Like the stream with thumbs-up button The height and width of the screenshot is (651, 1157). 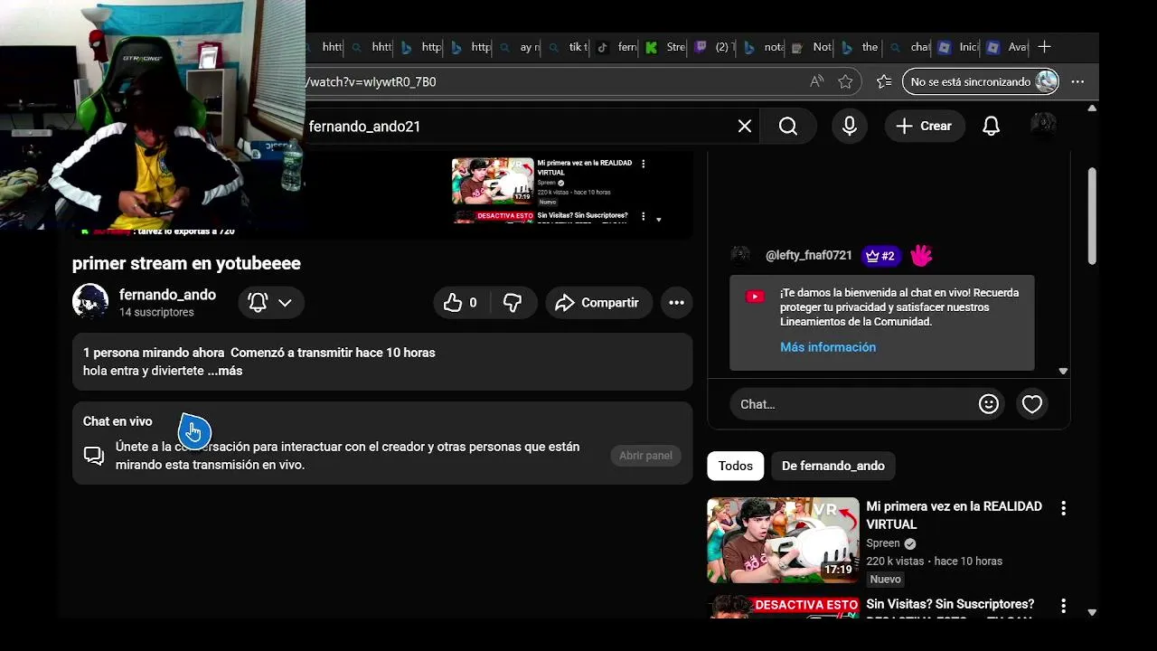(462, 303)
